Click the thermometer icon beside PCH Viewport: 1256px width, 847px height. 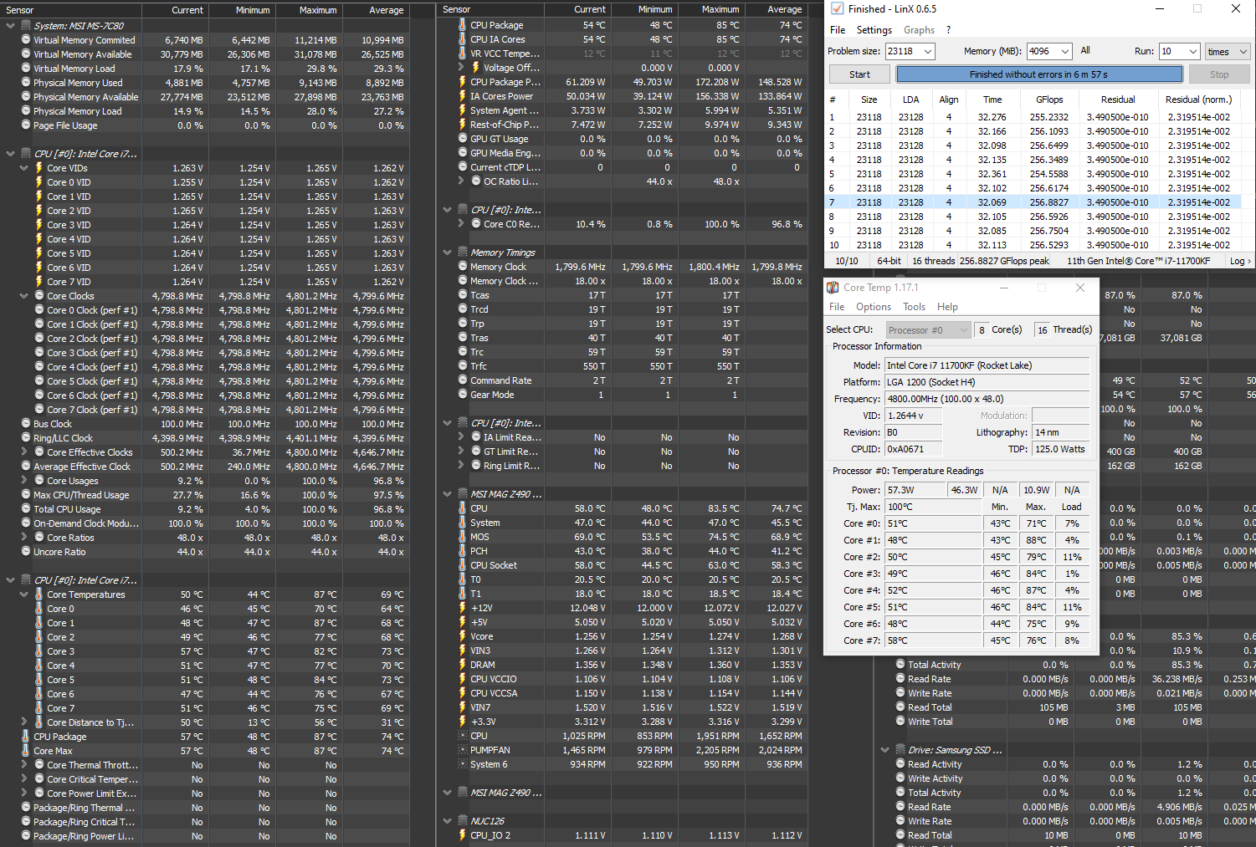(x=463, y=551)
